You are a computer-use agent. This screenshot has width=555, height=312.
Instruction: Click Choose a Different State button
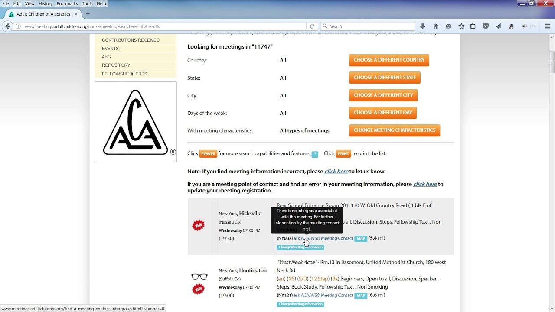click(385, 78)
